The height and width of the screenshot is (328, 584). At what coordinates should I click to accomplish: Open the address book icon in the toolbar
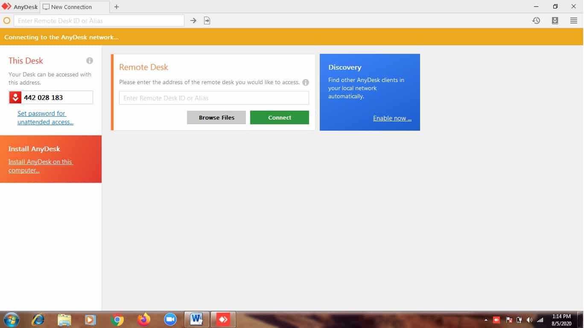(555, 20)
